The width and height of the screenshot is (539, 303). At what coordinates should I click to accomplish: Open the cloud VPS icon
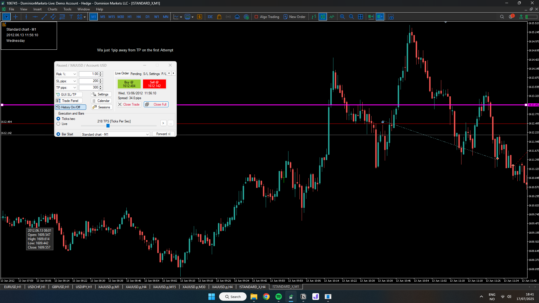point(237,17)
